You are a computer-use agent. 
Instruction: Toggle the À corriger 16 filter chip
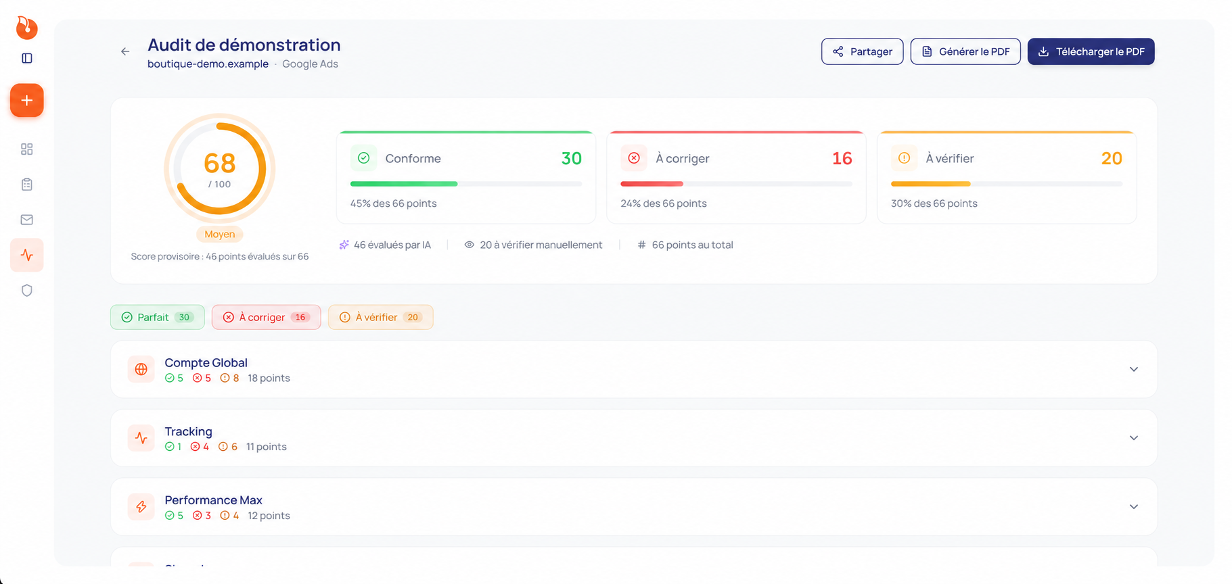pyautogui.click(x=267, y=317)
